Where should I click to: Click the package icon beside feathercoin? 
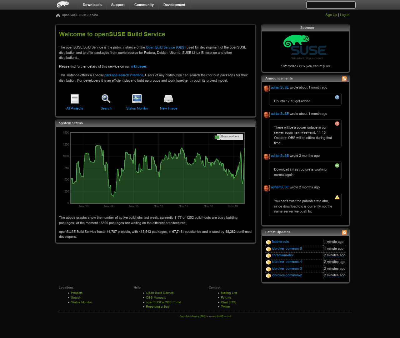pyautogui.click(x=268, y=242)
